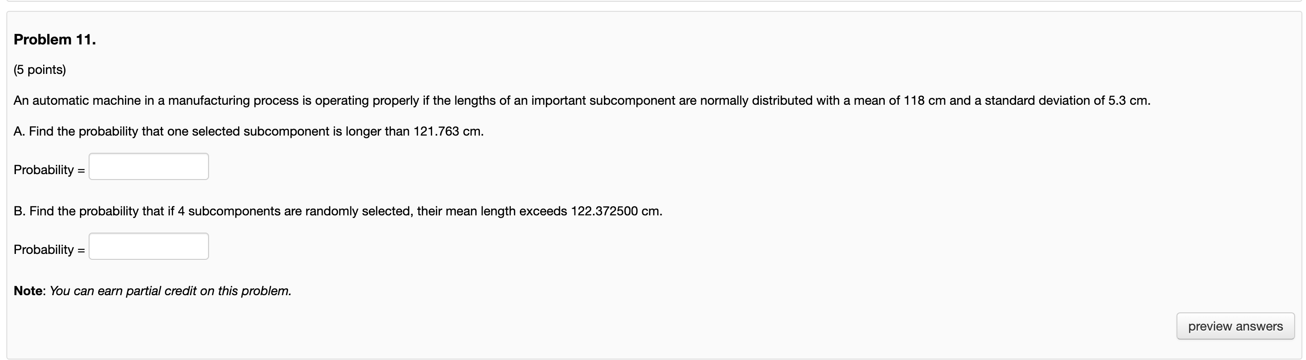Click the Part B question text

338,211
